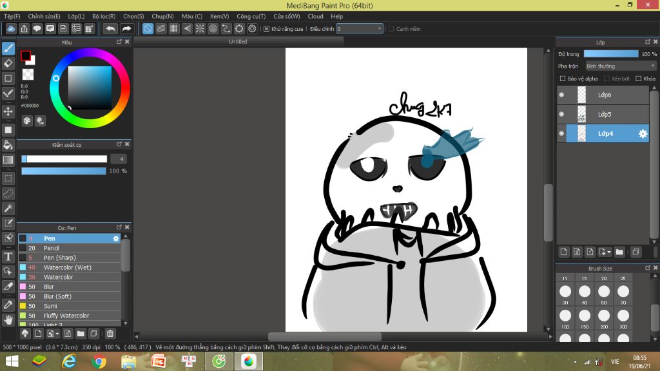Open the Pha trộn blend mode dropdown
Image resolution: width=660 pixels, height=371 pixels.
tap(621, 66)
